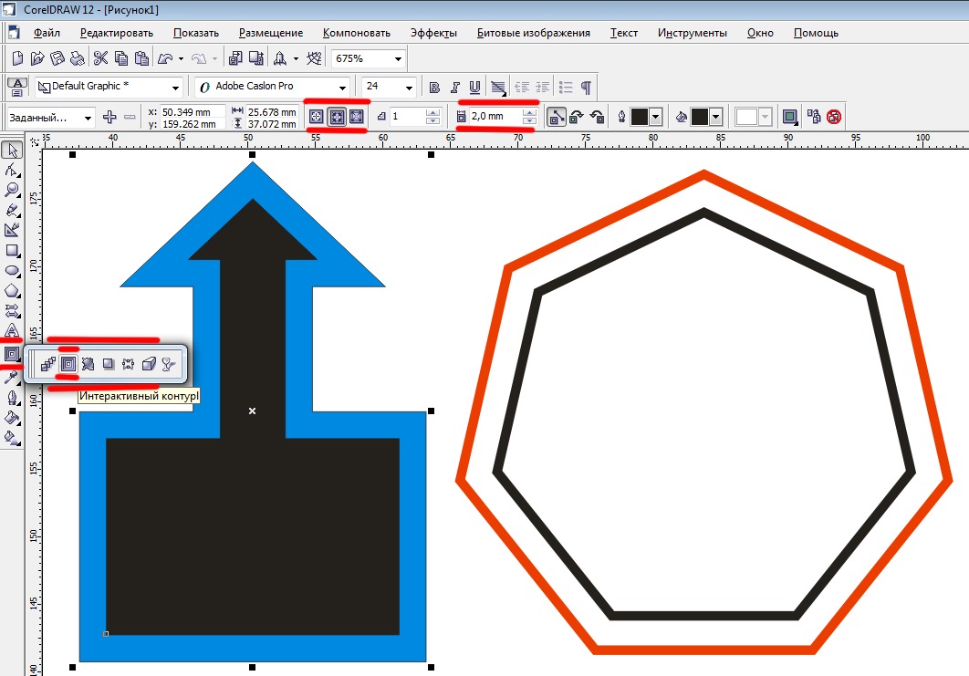The image size is (969, 676).
Task: Select the Zoom magnifier tool
Action: pyautogui.click(x=12, y=191)
